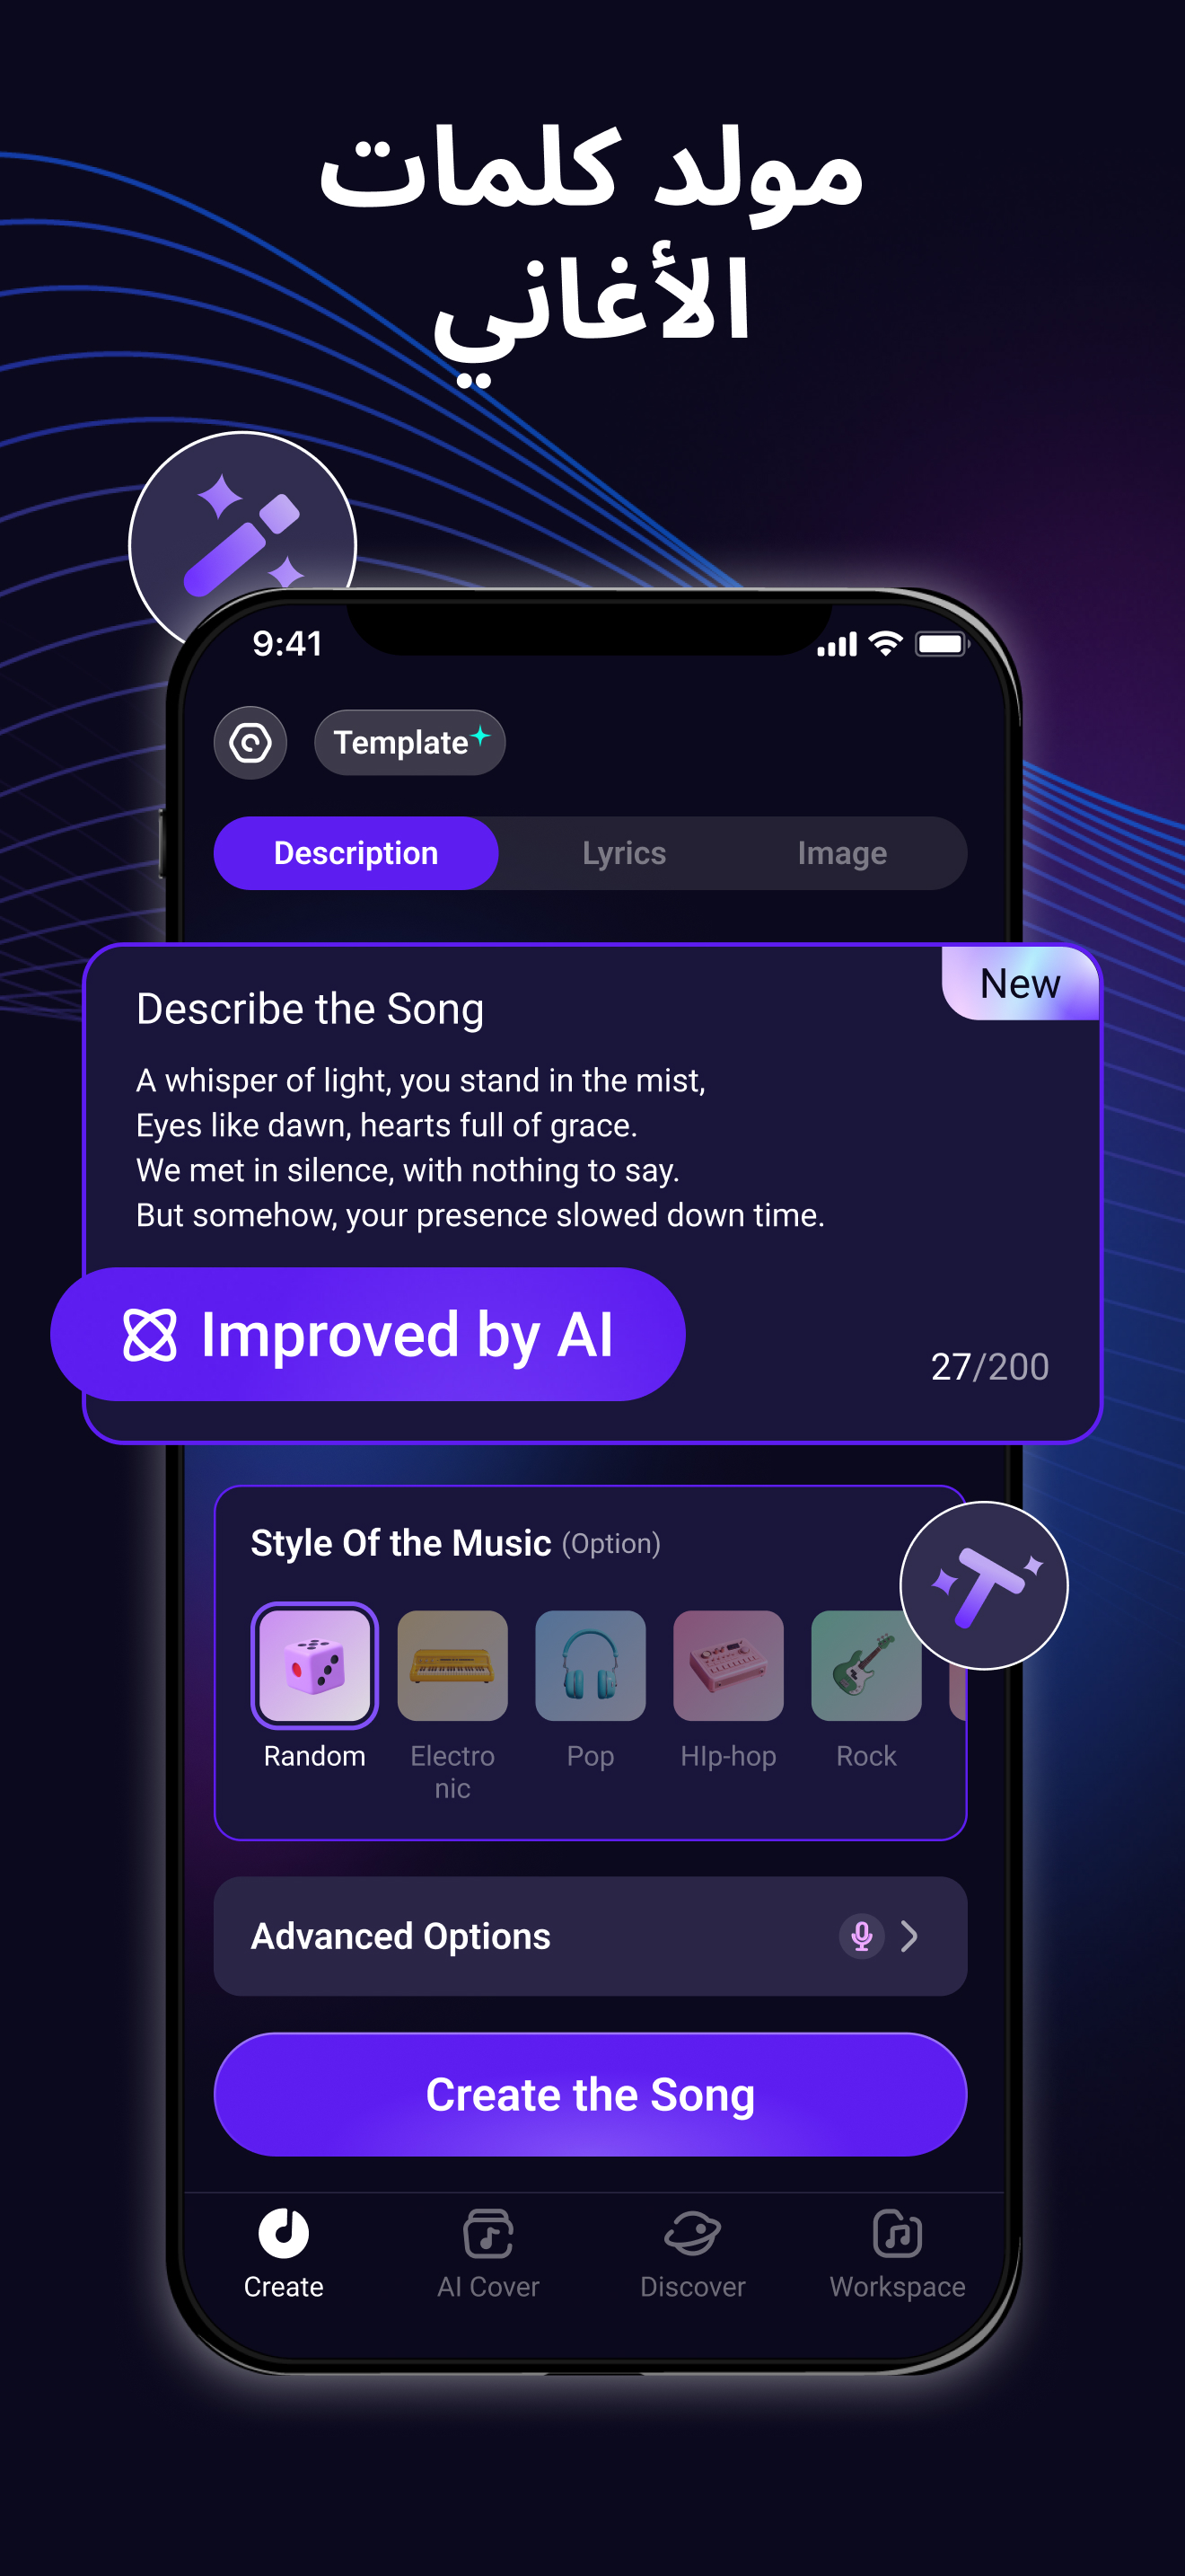Tap the Improved by AI button
Image resolution: width=1185 pixels, height=2576 pixels.
click(368, 1335)
